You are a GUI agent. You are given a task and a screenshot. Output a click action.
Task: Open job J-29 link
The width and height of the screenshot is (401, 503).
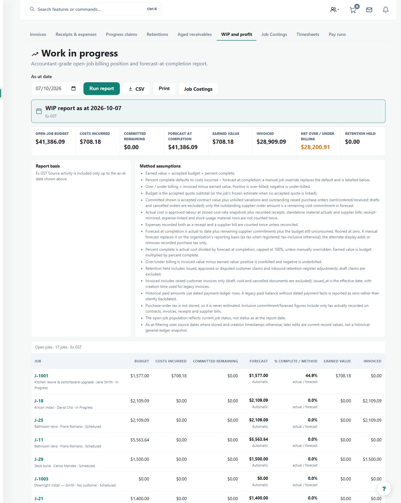pos(39,459)
